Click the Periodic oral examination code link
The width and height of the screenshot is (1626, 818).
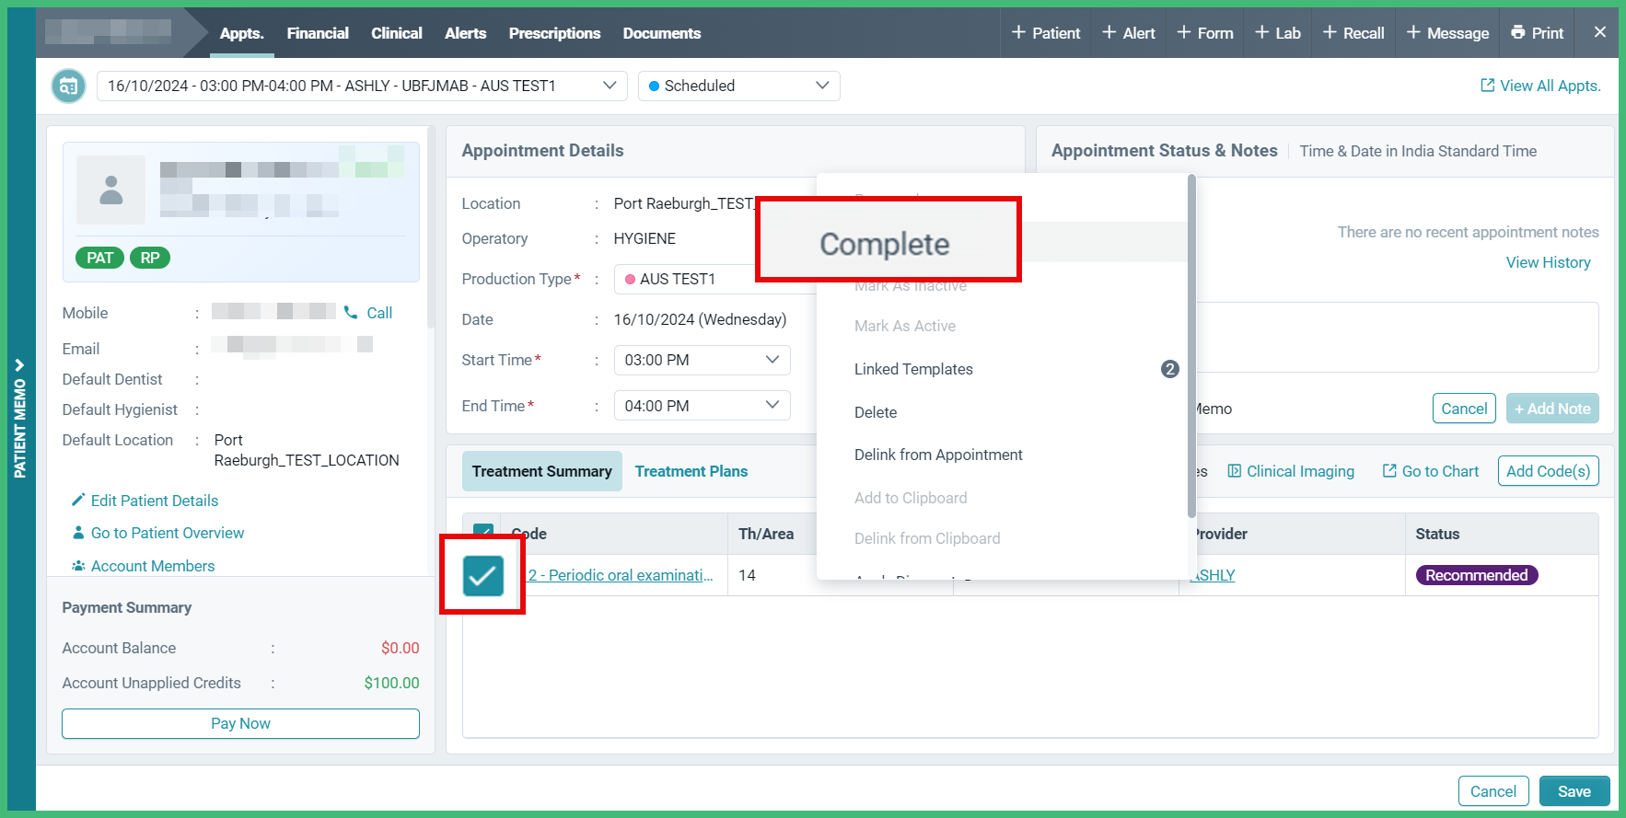tap(621, 575)
